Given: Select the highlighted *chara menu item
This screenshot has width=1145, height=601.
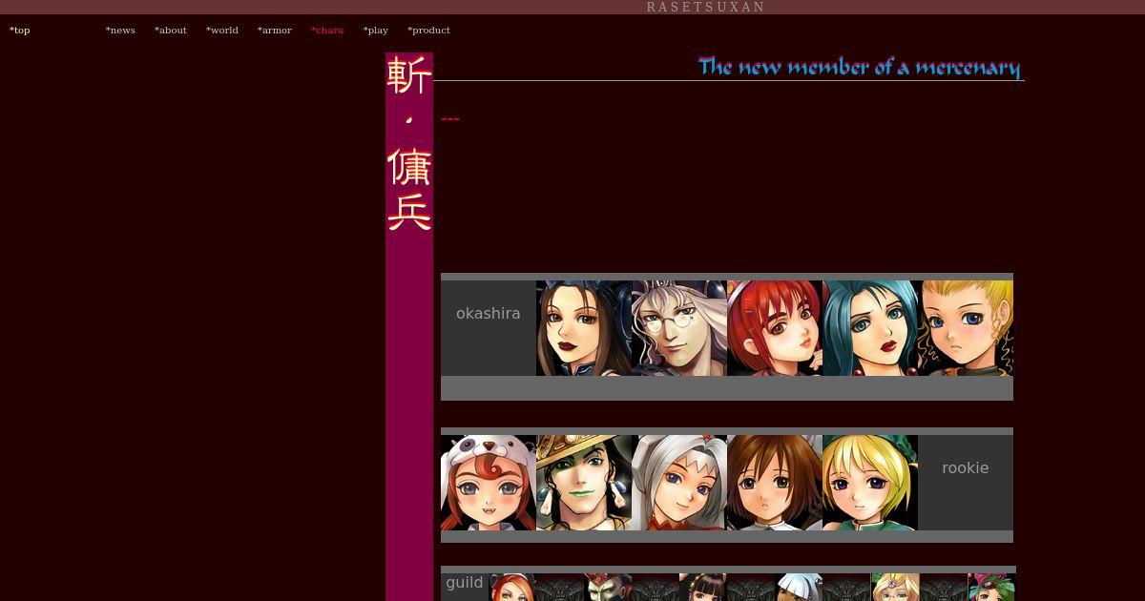Looking at the screenshot, I should point(327,31).
